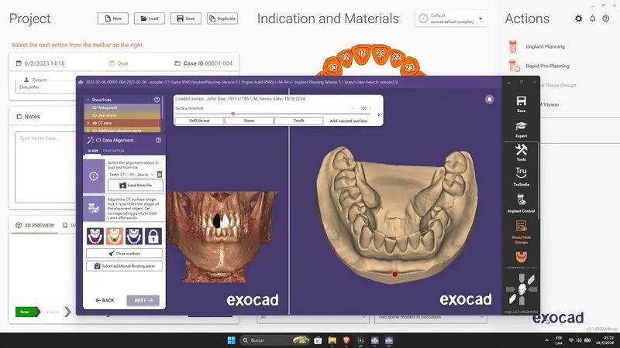The height and width of the screenshot is (348, 620).
Task: Collapse the Show/Hide panel header
Action: [x=88, y=100]
